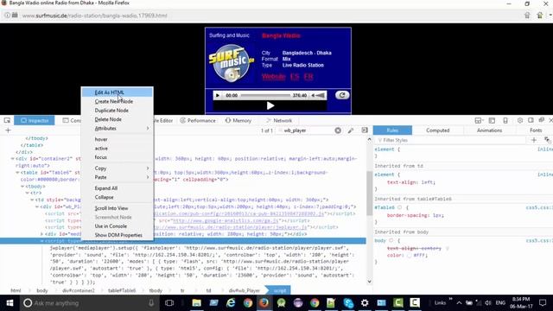The image size is (553, 311).
Task: Open Task View on the taskbar
Action: (x=169, y=303)
